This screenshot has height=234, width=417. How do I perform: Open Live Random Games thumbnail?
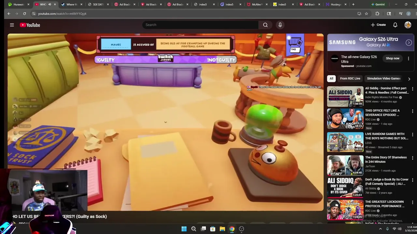point(345,142)
